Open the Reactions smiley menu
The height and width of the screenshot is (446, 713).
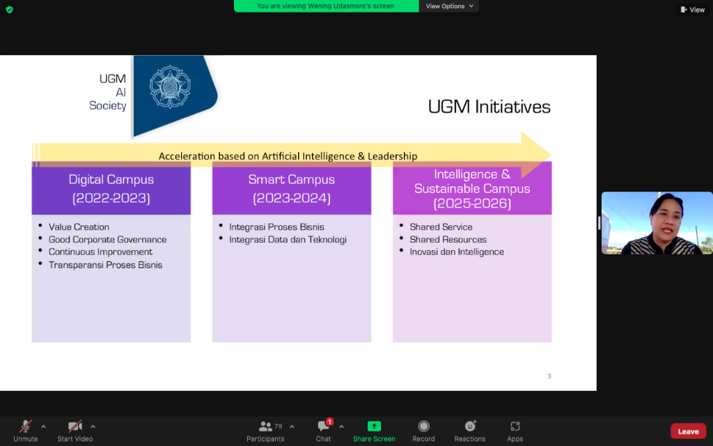point(470,431)
